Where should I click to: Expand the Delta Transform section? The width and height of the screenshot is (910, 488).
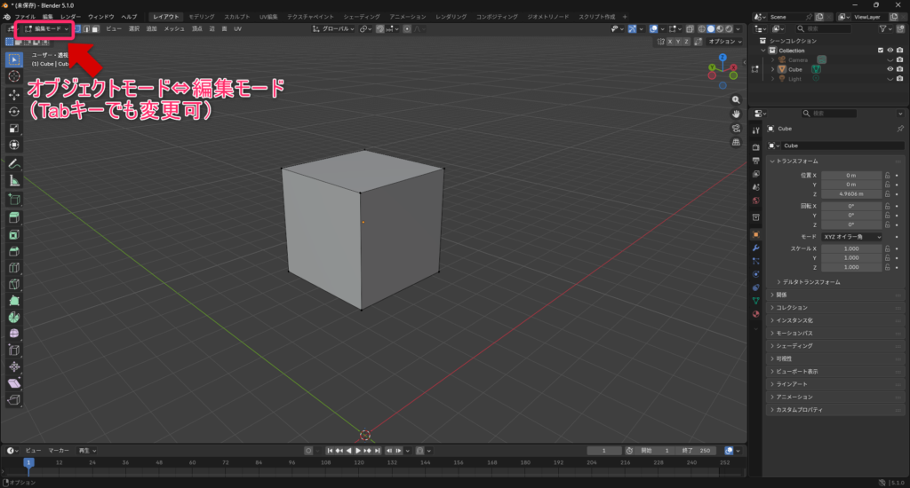810,282
